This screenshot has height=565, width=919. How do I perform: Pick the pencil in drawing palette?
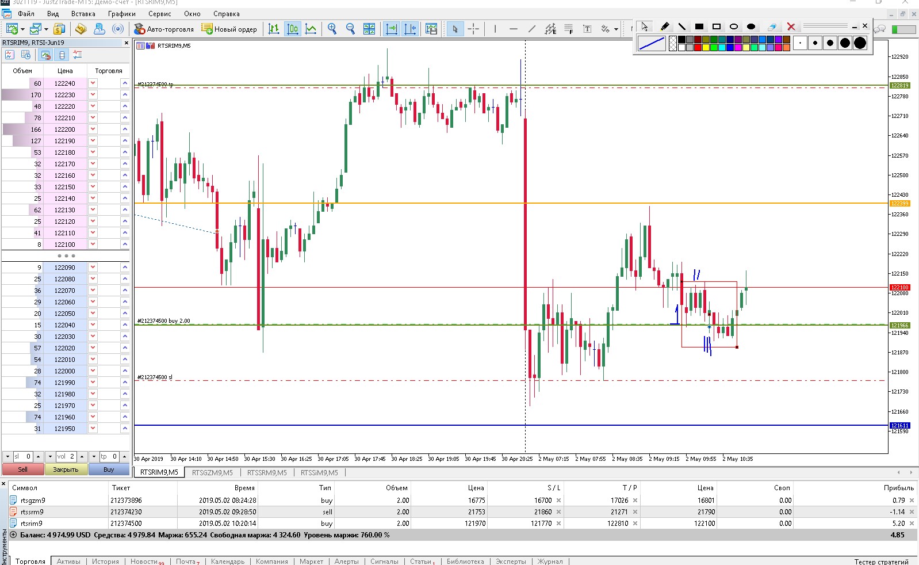tap(665, 26)
